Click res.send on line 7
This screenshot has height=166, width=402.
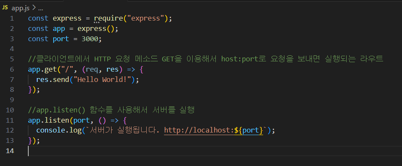pyautogui.click(x=53, y=80)
